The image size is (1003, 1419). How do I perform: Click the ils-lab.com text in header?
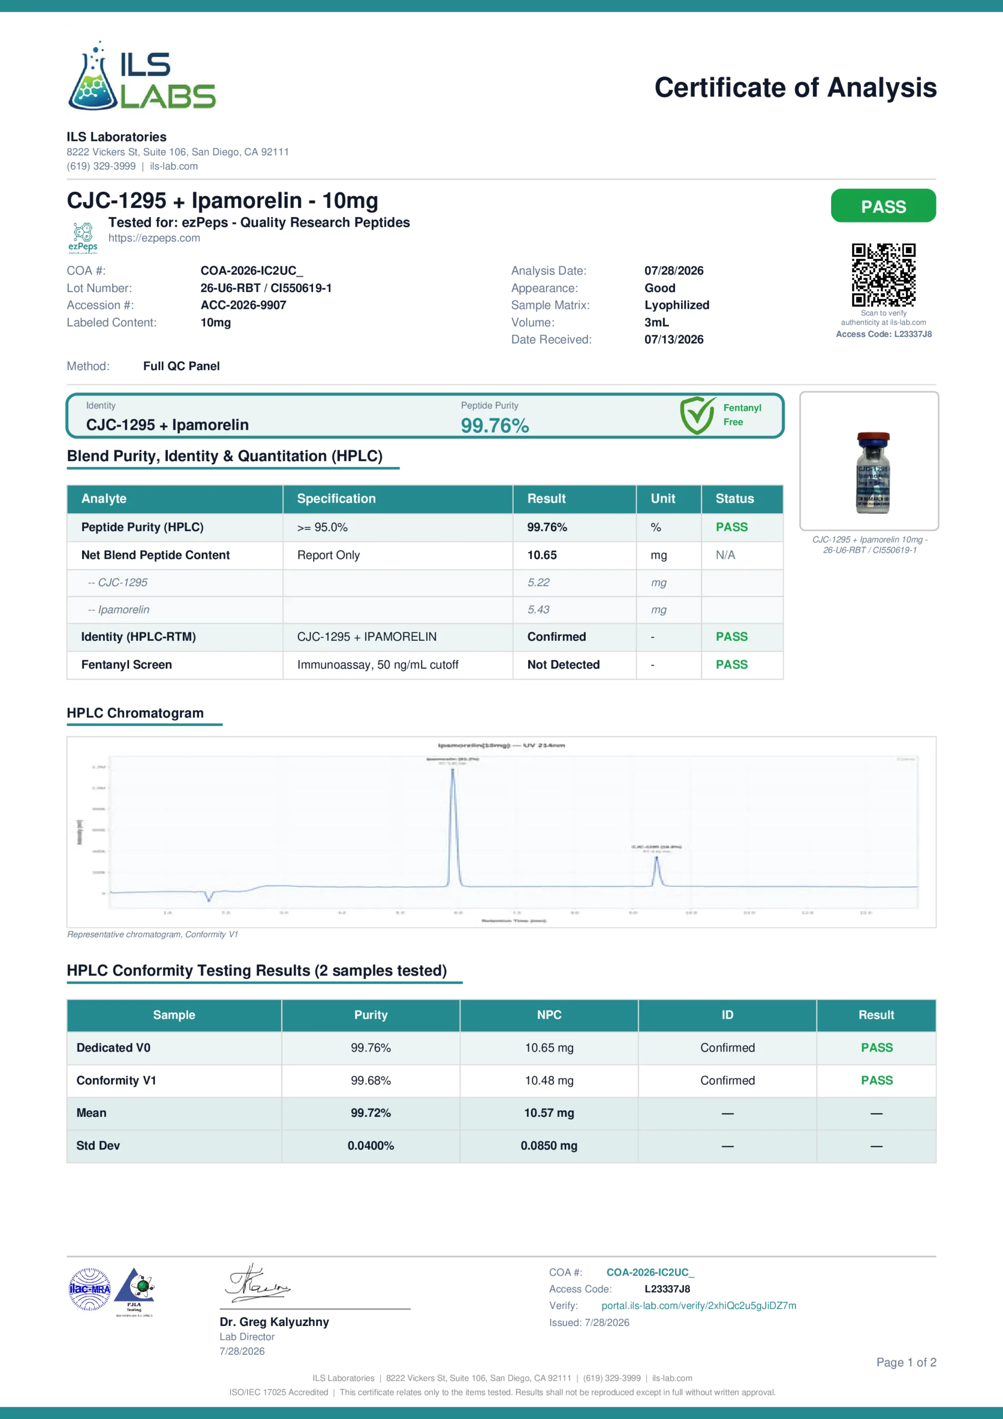tap(173, 166)
